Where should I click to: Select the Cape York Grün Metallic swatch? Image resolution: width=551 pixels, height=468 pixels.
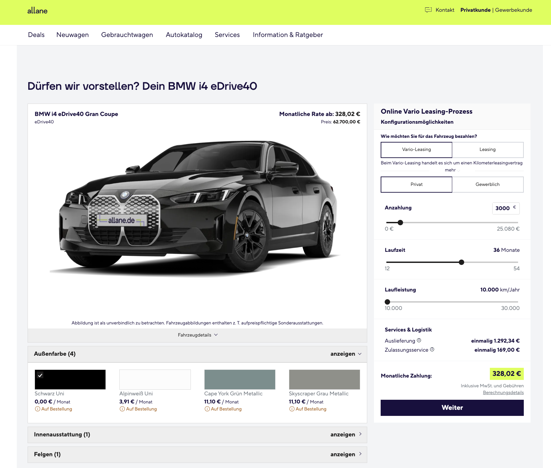tap(240, 380)
